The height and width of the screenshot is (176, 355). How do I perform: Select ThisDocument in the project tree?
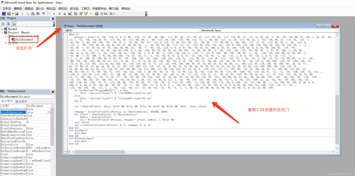click(24, 40)
